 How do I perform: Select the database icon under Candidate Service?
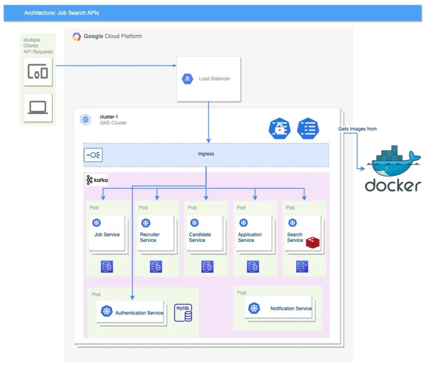[x=207, y=267]
